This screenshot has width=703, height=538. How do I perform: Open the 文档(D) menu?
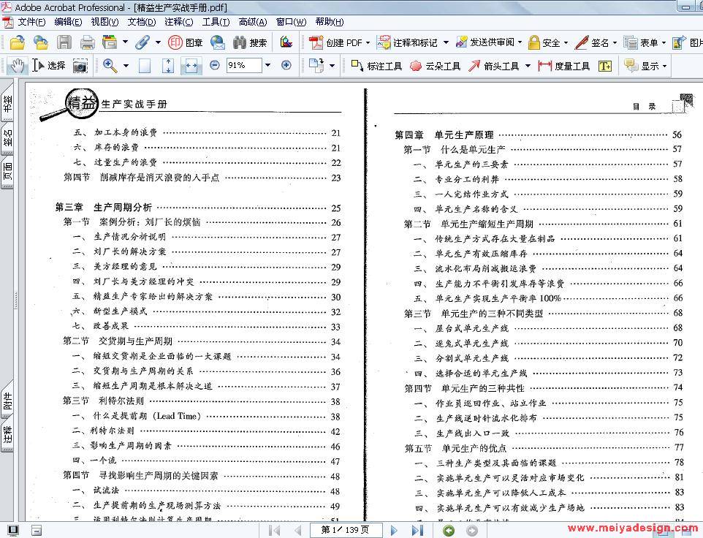[x=141, y=21]
